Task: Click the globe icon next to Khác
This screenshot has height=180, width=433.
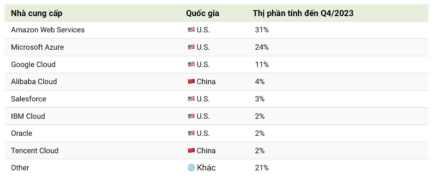Action: click(x=191, y=168)
